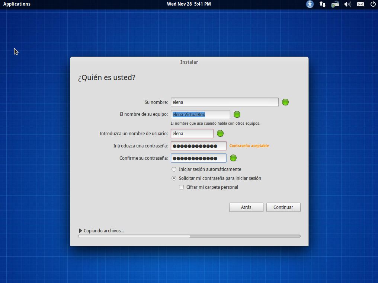
Task: Open the messaging envelope indicator
Action: (361, 4)
